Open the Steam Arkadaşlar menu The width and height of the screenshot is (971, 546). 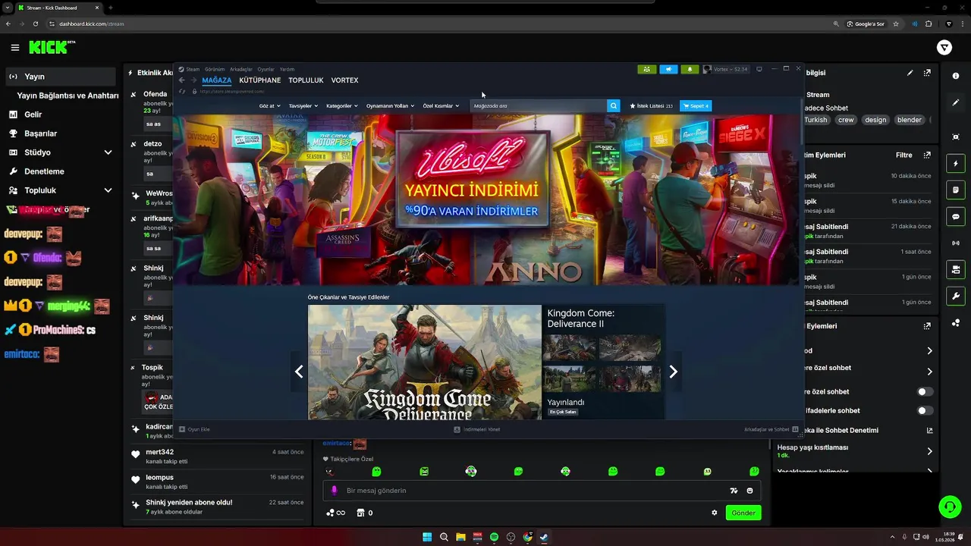pos(241,69)
